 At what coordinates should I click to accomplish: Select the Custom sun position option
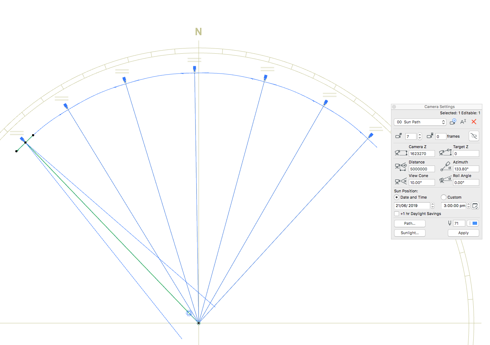(x=443, y=197)
